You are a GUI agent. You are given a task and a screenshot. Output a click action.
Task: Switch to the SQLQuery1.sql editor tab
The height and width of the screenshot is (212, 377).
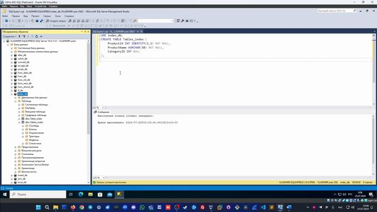tap(114, 31)
